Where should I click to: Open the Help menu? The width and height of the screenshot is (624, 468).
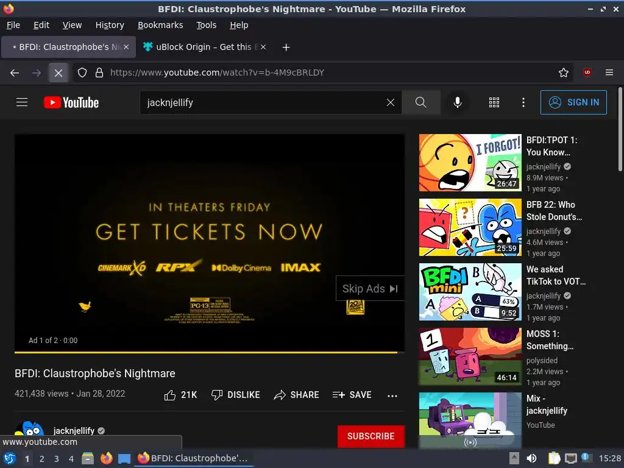(x=239, y=25)
